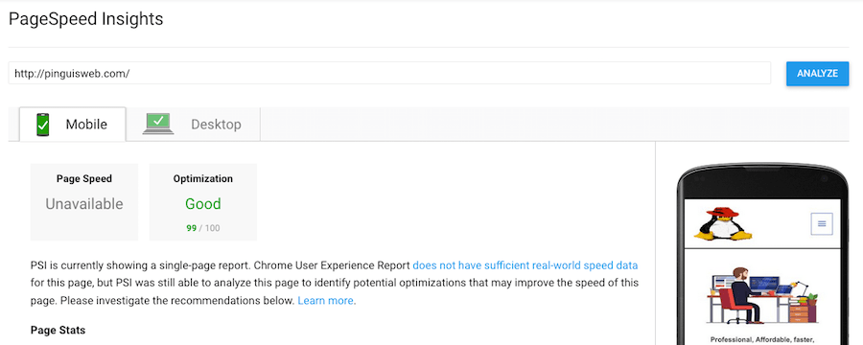863x345 pixels.
Task: Click 'Professional, Affordable, faster,' preview text
Action: tap(762, 339)
